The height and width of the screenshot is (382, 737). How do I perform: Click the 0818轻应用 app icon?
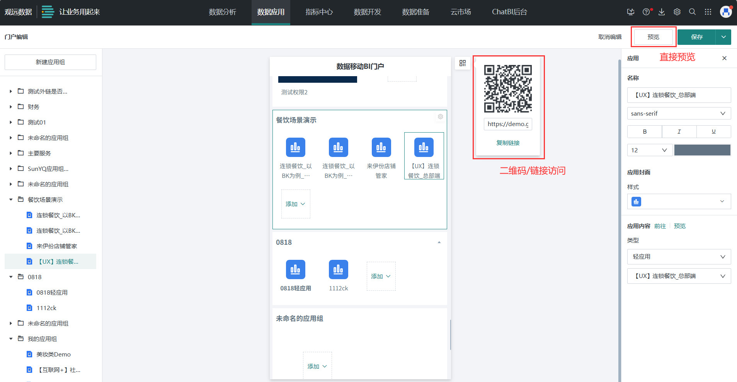[296, 269]
